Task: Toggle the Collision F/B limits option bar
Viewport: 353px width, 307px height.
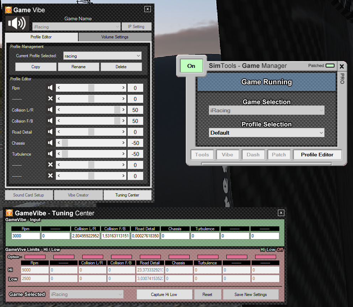Action: point(121,257)
